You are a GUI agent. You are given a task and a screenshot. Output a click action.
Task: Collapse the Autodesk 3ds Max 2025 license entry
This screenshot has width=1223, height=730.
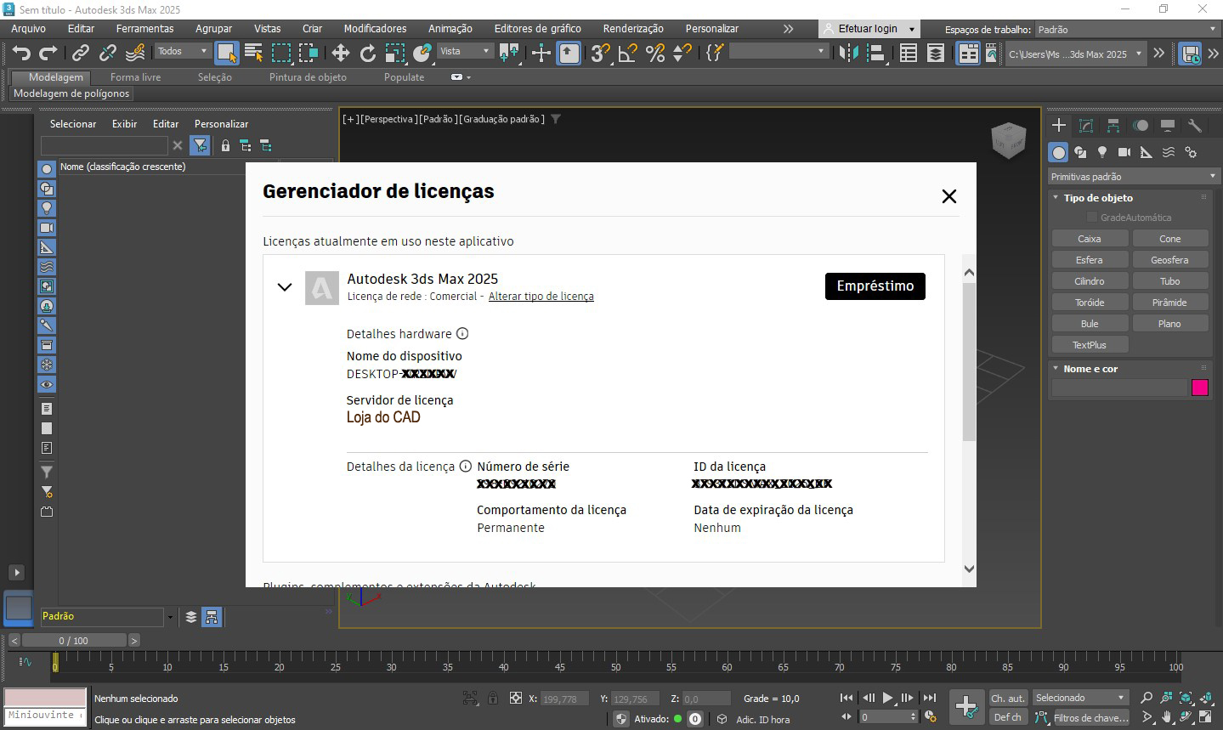tap(285, 286)
